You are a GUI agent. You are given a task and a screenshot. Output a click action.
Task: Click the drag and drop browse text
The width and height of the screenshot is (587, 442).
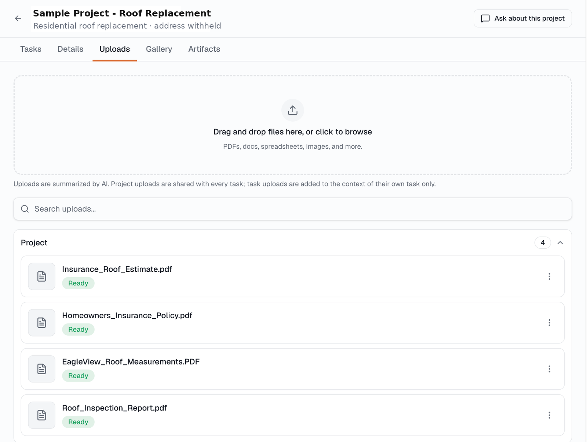(x=292, y=132)
